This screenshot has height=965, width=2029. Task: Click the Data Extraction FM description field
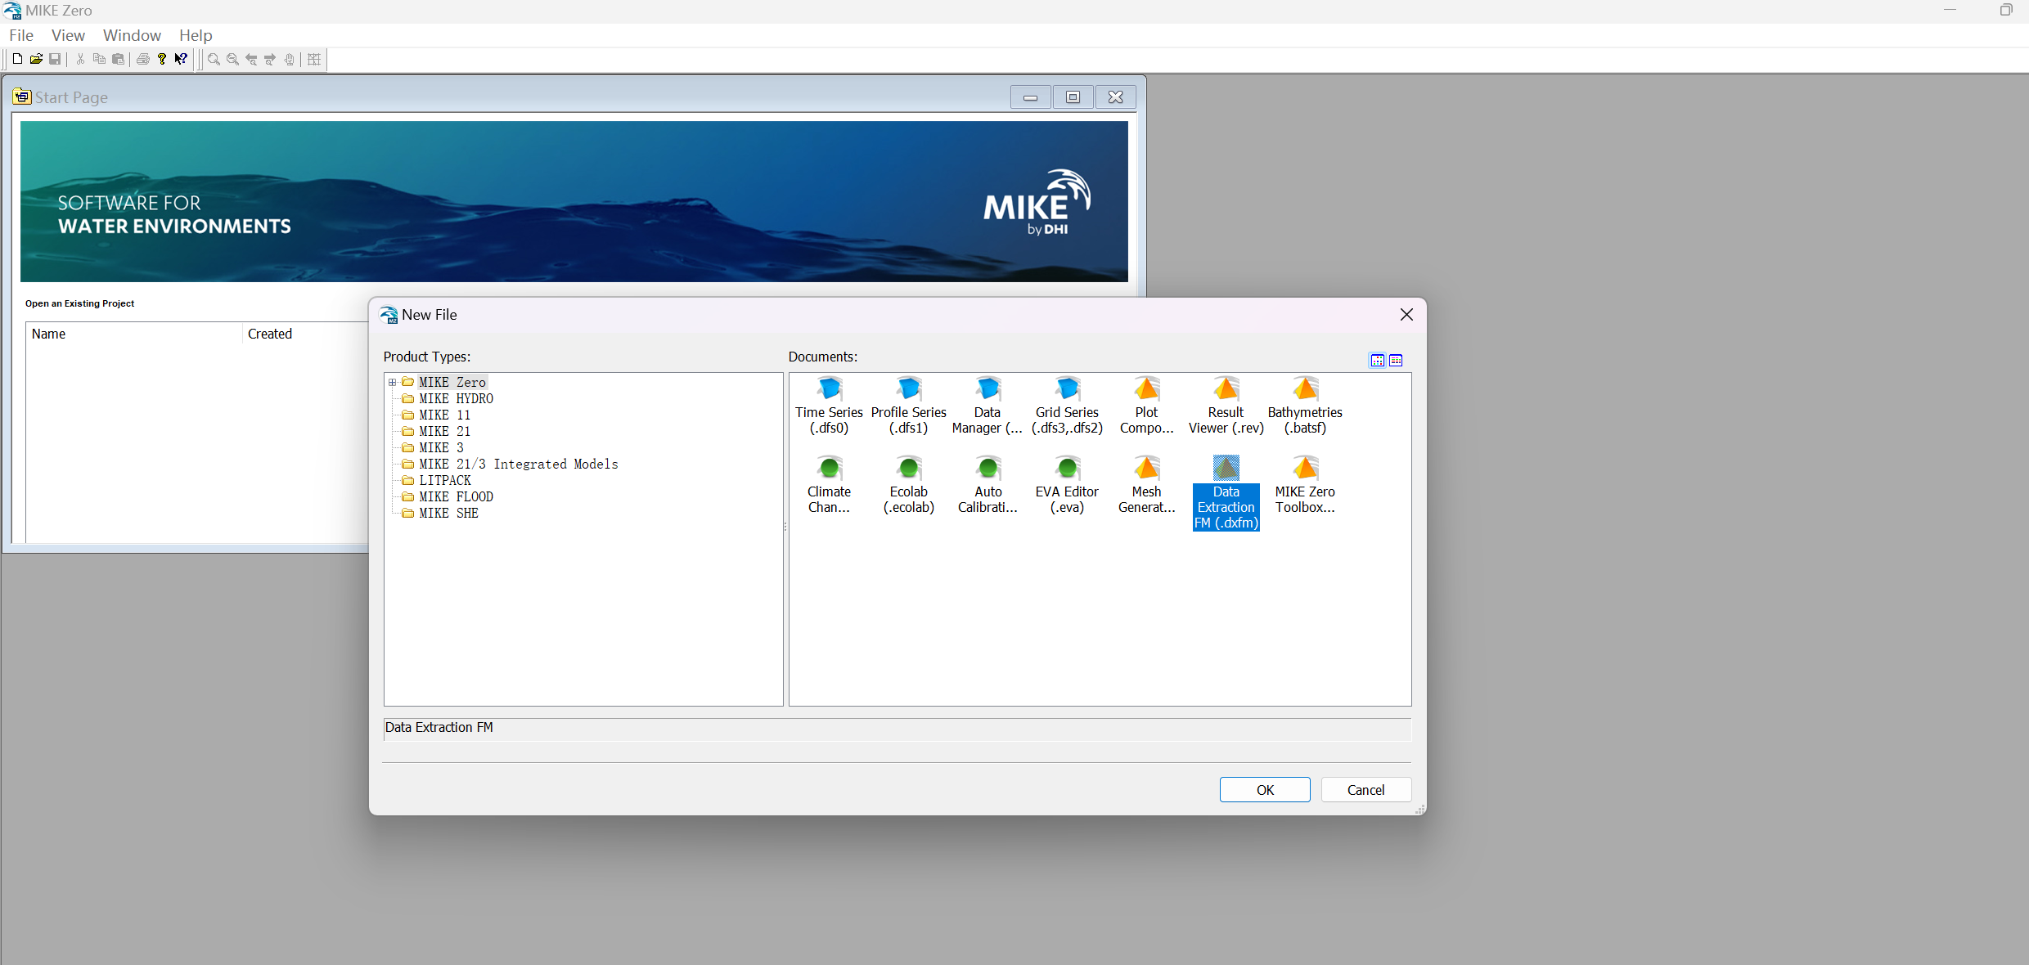(897, 729)
